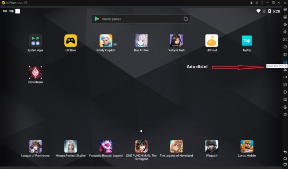Open LDPlayer settings gear in sidebar
This screenshot has width=288, height=169.
285,9
